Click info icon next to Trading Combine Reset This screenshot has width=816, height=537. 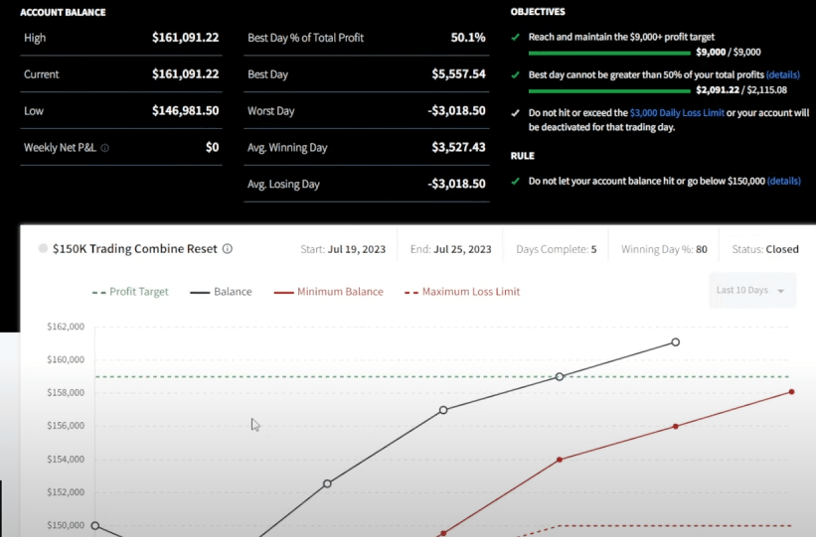[x=228, y=249]
